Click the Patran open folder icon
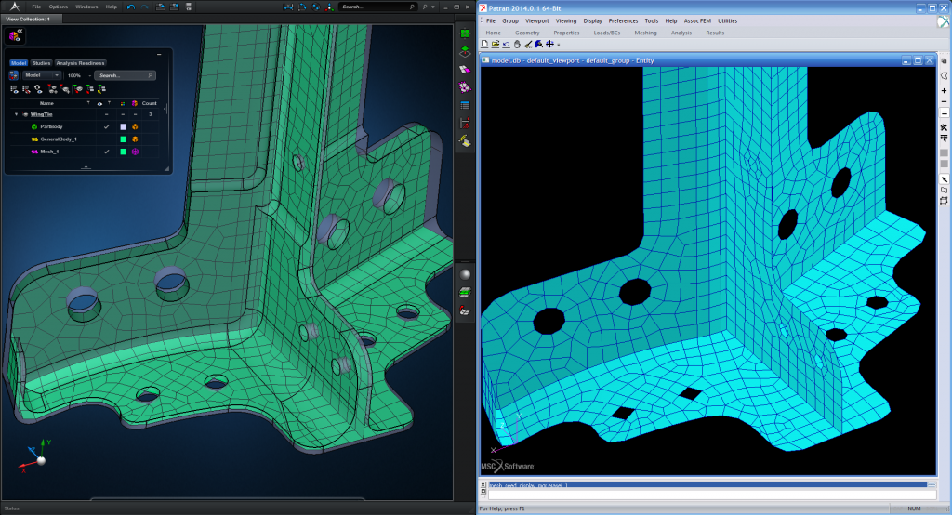This screenshot has width=952, height=515. (496, 45)
